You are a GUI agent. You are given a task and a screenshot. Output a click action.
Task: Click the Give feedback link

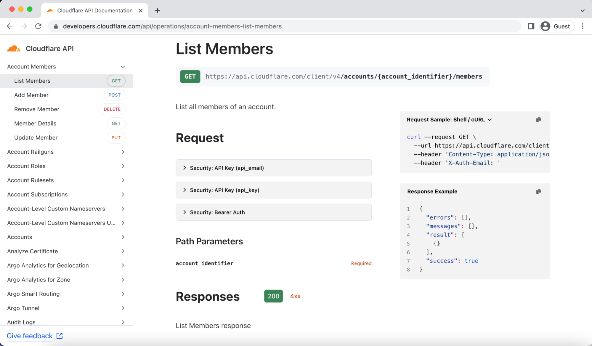30,336
